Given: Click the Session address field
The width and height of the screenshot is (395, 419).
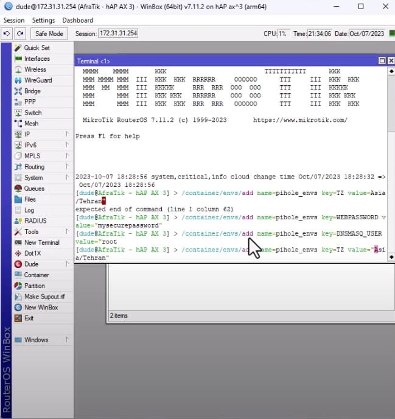Looking at the screenshot, I should pos(118,33).
